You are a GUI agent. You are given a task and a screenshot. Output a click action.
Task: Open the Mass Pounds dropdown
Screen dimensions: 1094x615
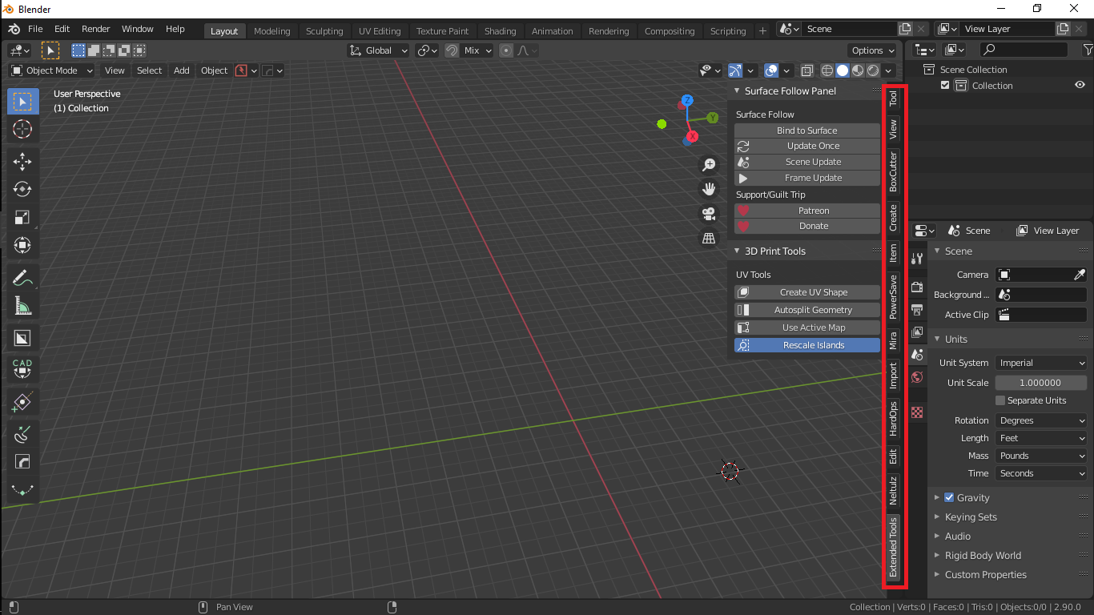click(x=1041, y=456)
